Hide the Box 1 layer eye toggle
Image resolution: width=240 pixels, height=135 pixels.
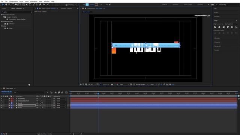tap(1, 108)
